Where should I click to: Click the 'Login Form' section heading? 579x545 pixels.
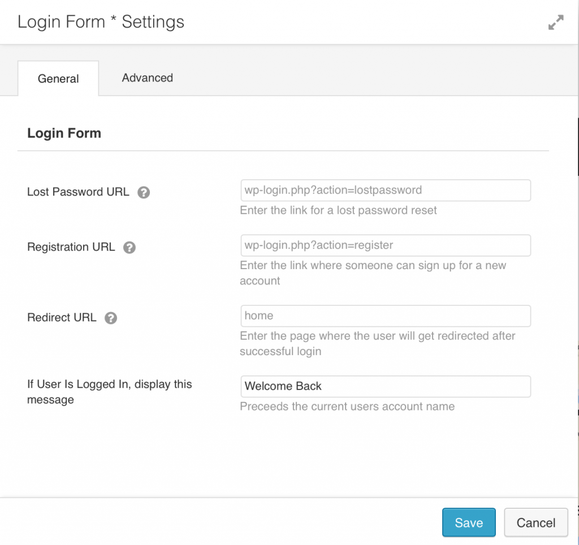pyautogui.click(x=64, y=133)
